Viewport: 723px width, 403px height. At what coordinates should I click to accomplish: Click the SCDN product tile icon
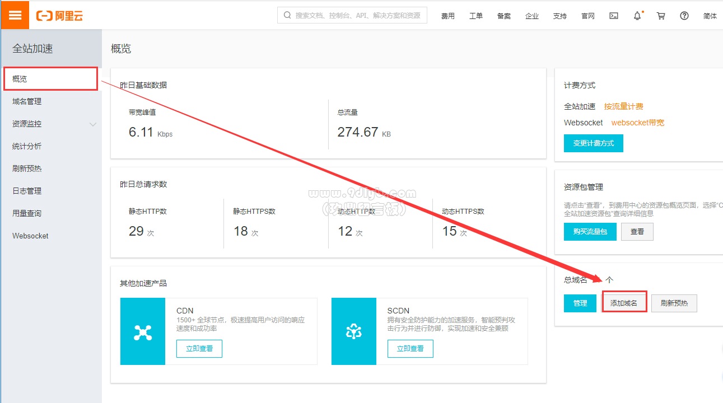click(353, 331)
